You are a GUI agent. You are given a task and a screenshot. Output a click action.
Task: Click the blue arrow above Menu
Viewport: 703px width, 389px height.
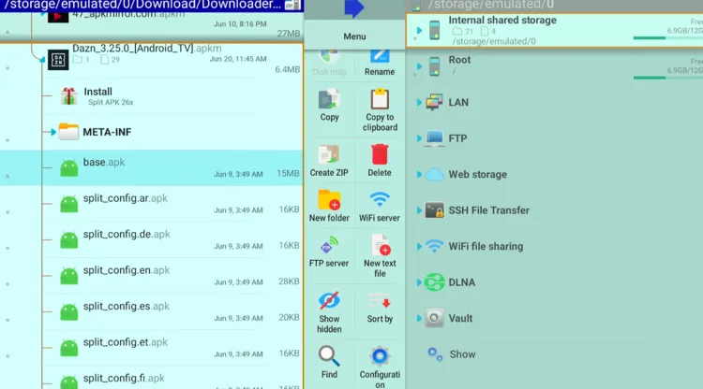(353, 8)
